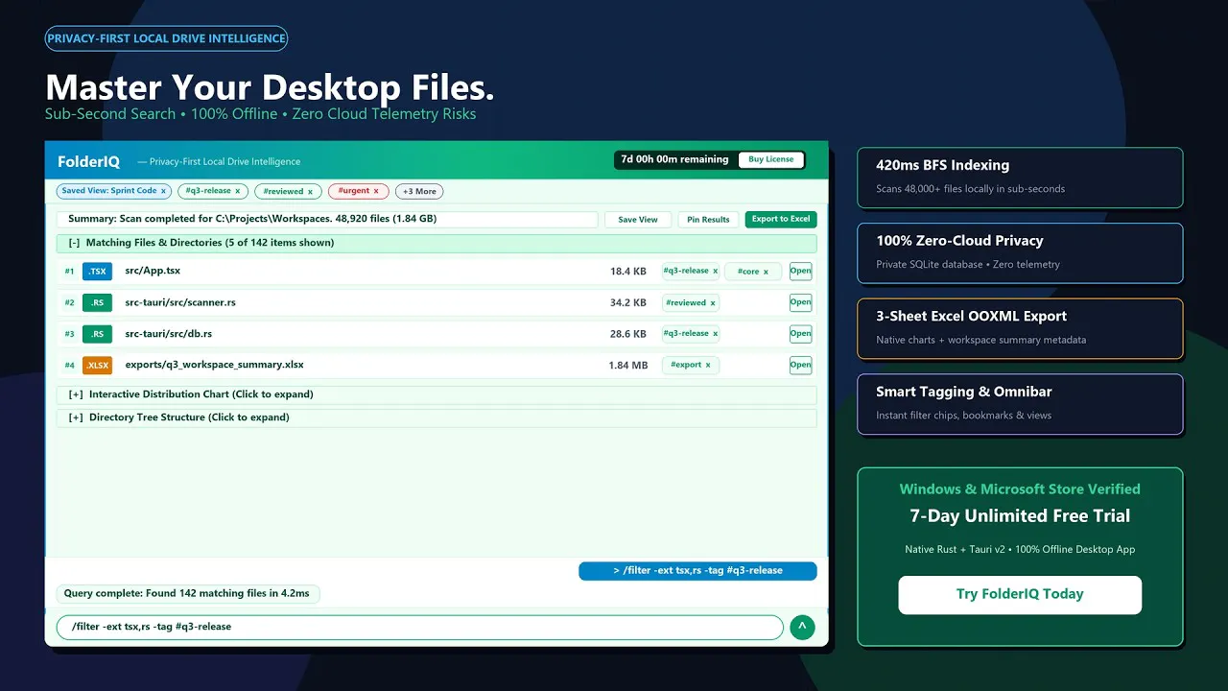Expand the Interactive Distribution Chart section
Image resolution: width=1228 pixels, height=691 pixels.
[x=437, y=394]
